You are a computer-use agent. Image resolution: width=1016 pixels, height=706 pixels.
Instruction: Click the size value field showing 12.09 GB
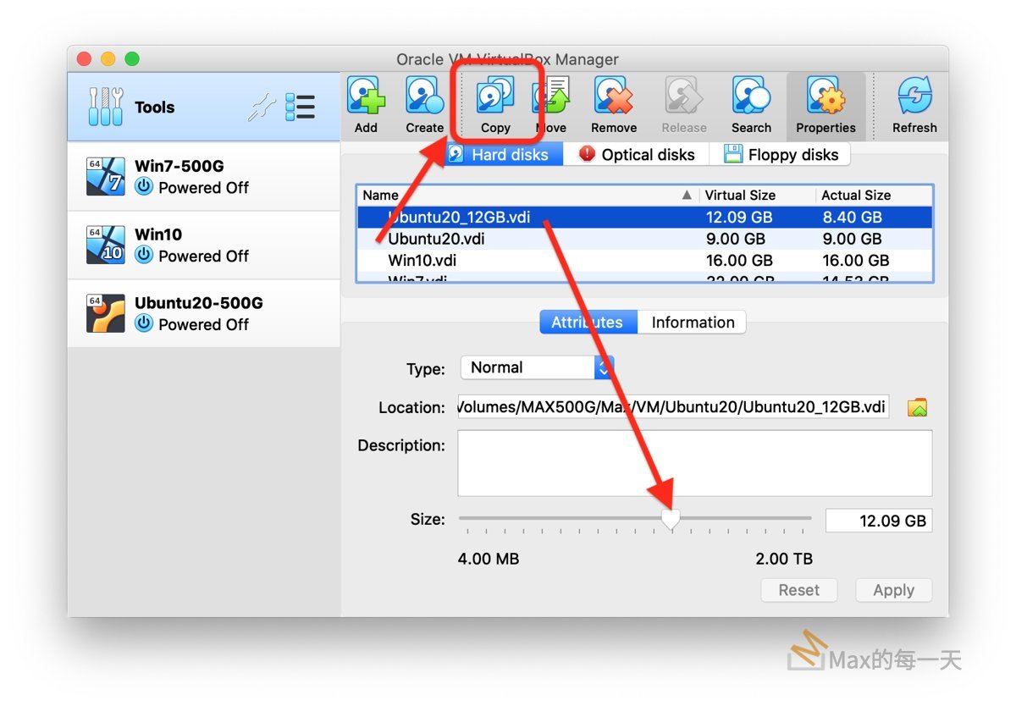(x=879, y=521)
